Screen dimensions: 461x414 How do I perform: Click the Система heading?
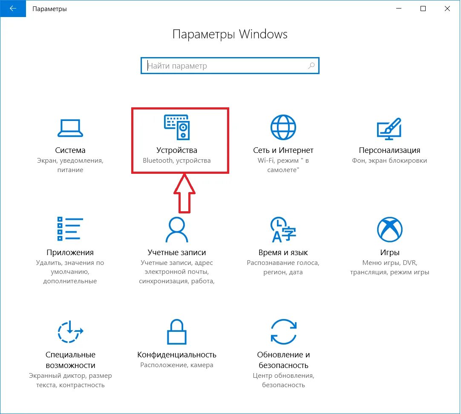(x=70, y=150)
